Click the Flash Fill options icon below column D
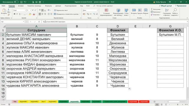This screenshot has height=106, width=189. point(130,89)
